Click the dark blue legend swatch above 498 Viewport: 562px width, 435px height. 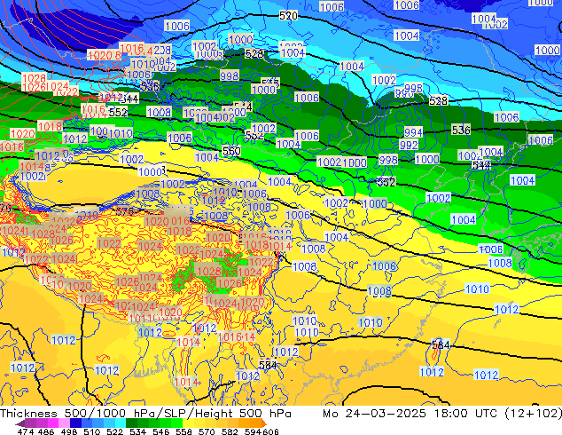tap(75, 423)
